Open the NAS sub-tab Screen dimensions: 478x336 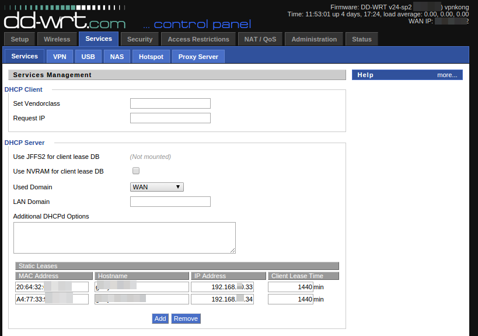coord(117,57)
